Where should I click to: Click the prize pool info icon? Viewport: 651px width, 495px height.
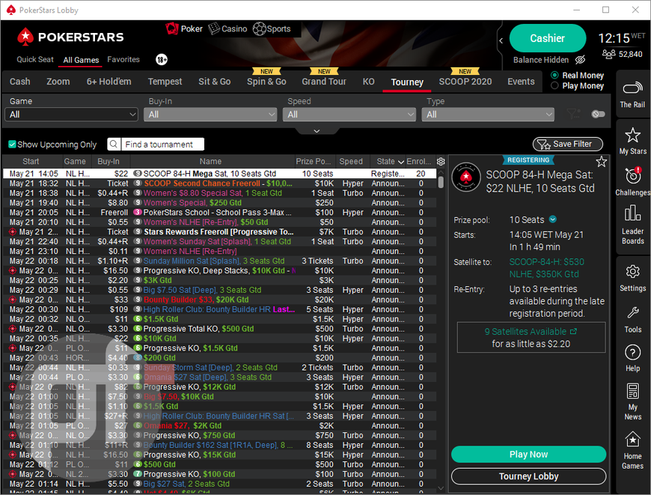(553, 219)
